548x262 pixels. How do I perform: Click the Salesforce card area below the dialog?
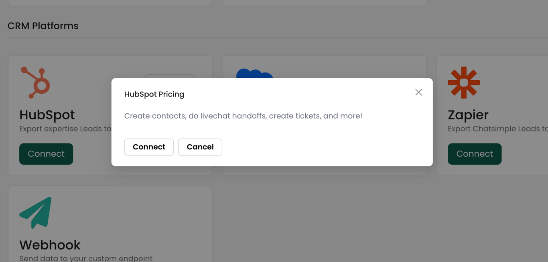(x=324, y=171)
